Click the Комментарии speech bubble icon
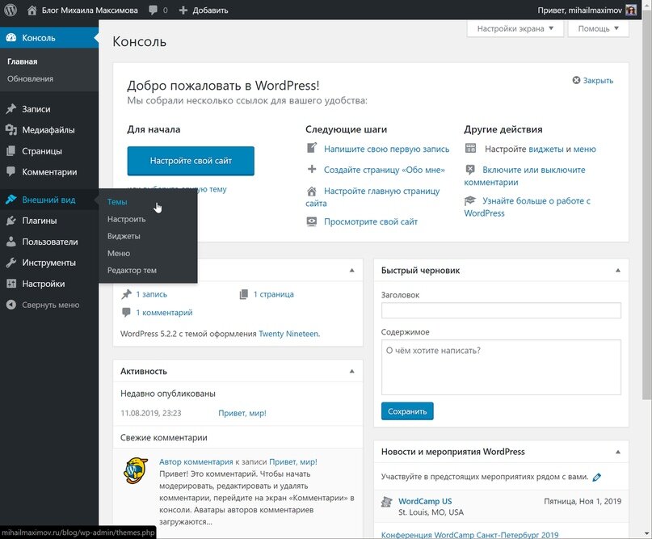 pos(11,172)
